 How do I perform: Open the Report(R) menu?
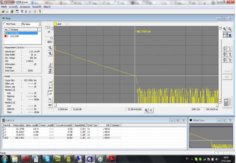tap(37, 7)
